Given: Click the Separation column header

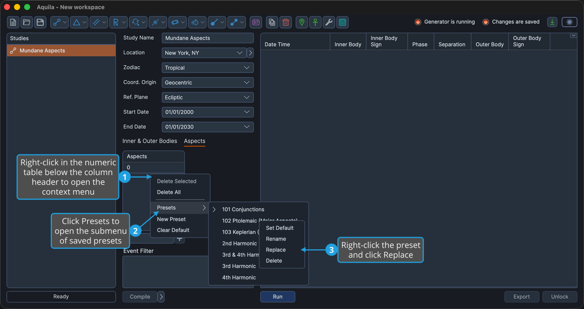Looking at the screenshot, I should [452, 41].
